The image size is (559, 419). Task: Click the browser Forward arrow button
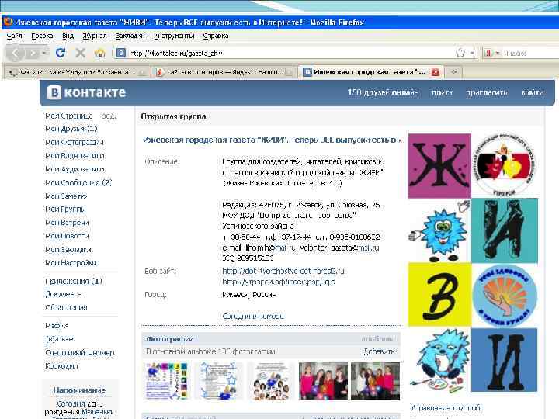click(33, 54)
